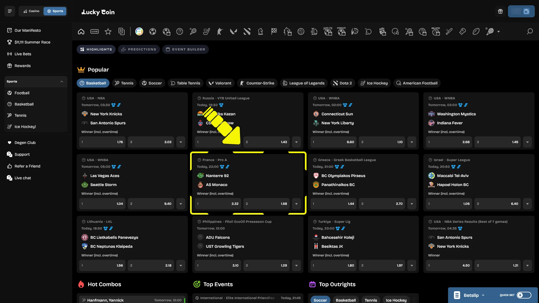The image size is (539, 303).
Task: Click the Lucky Coin logo
Action: (x=98, y=12)
